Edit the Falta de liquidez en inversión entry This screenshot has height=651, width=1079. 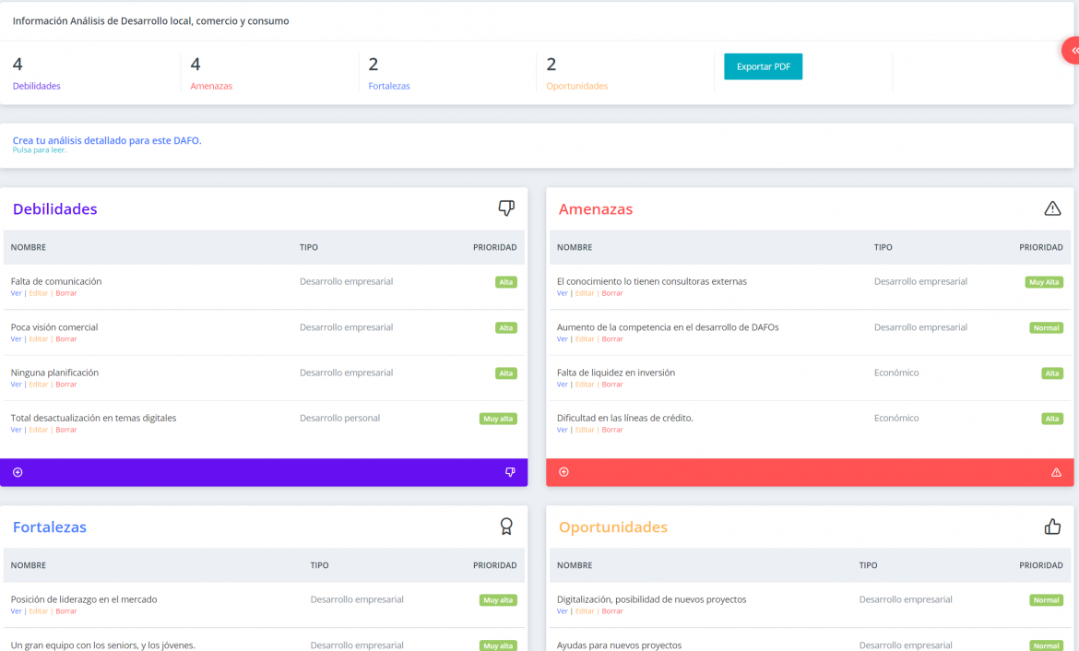[x=585, y=385]
